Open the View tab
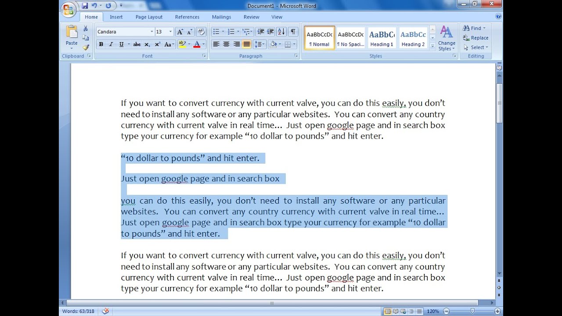Screen dimensions: 562x316 tap(277, 17)
